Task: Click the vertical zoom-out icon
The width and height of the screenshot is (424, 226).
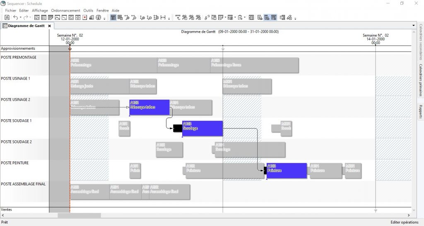Action: coord(149,17)
